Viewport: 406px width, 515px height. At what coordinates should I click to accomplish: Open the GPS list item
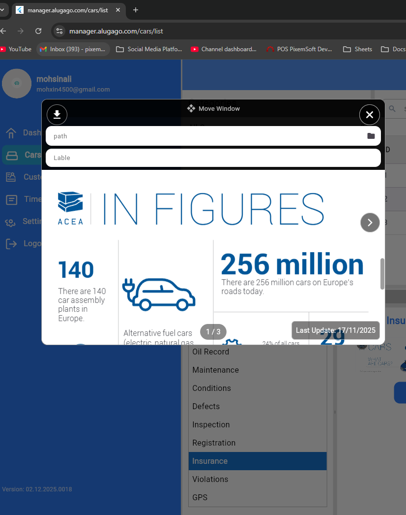point(200,497)
